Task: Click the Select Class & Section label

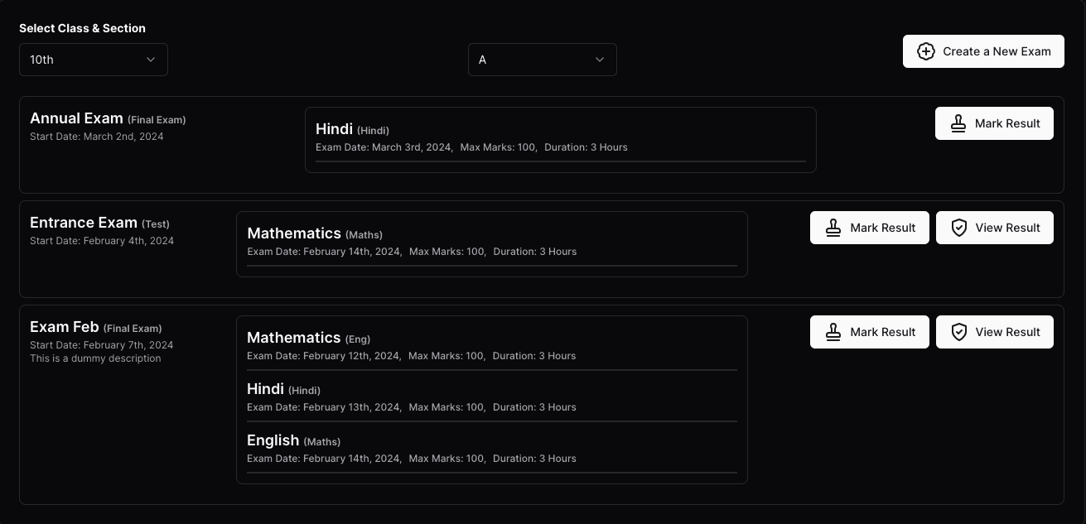Action: 82,28
